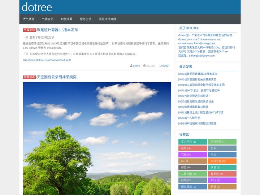Select the 自然 (2) tag
Screen dimensions: 260x195
[193, 180]
